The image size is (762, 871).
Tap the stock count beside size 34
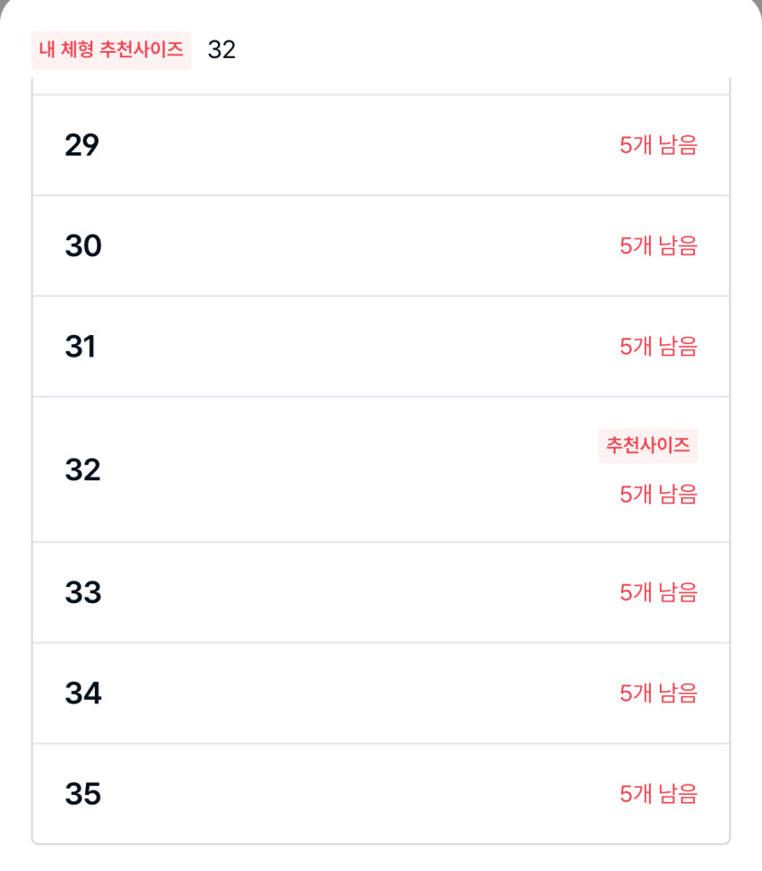coord(658,694)
